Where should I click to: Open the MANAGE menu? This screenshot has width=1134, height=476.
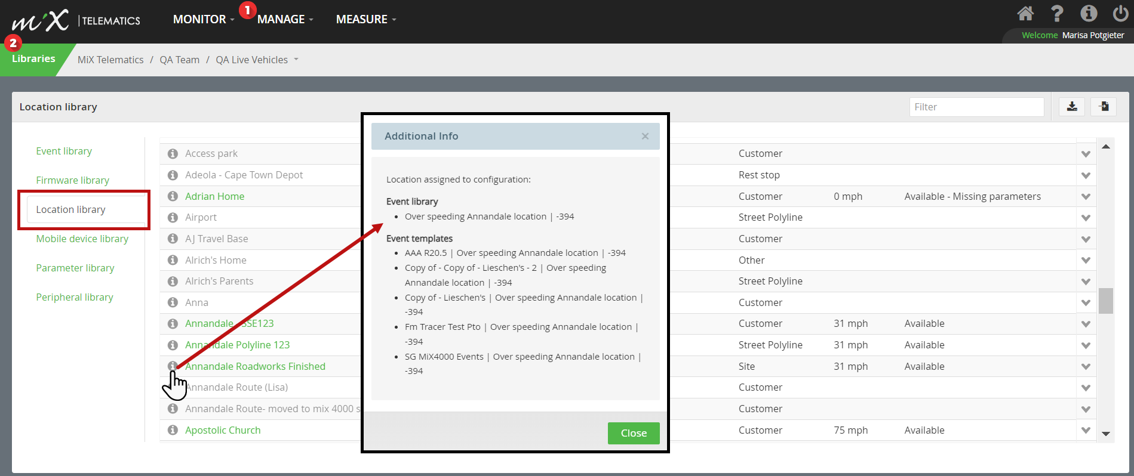click(x=285, y=20)
